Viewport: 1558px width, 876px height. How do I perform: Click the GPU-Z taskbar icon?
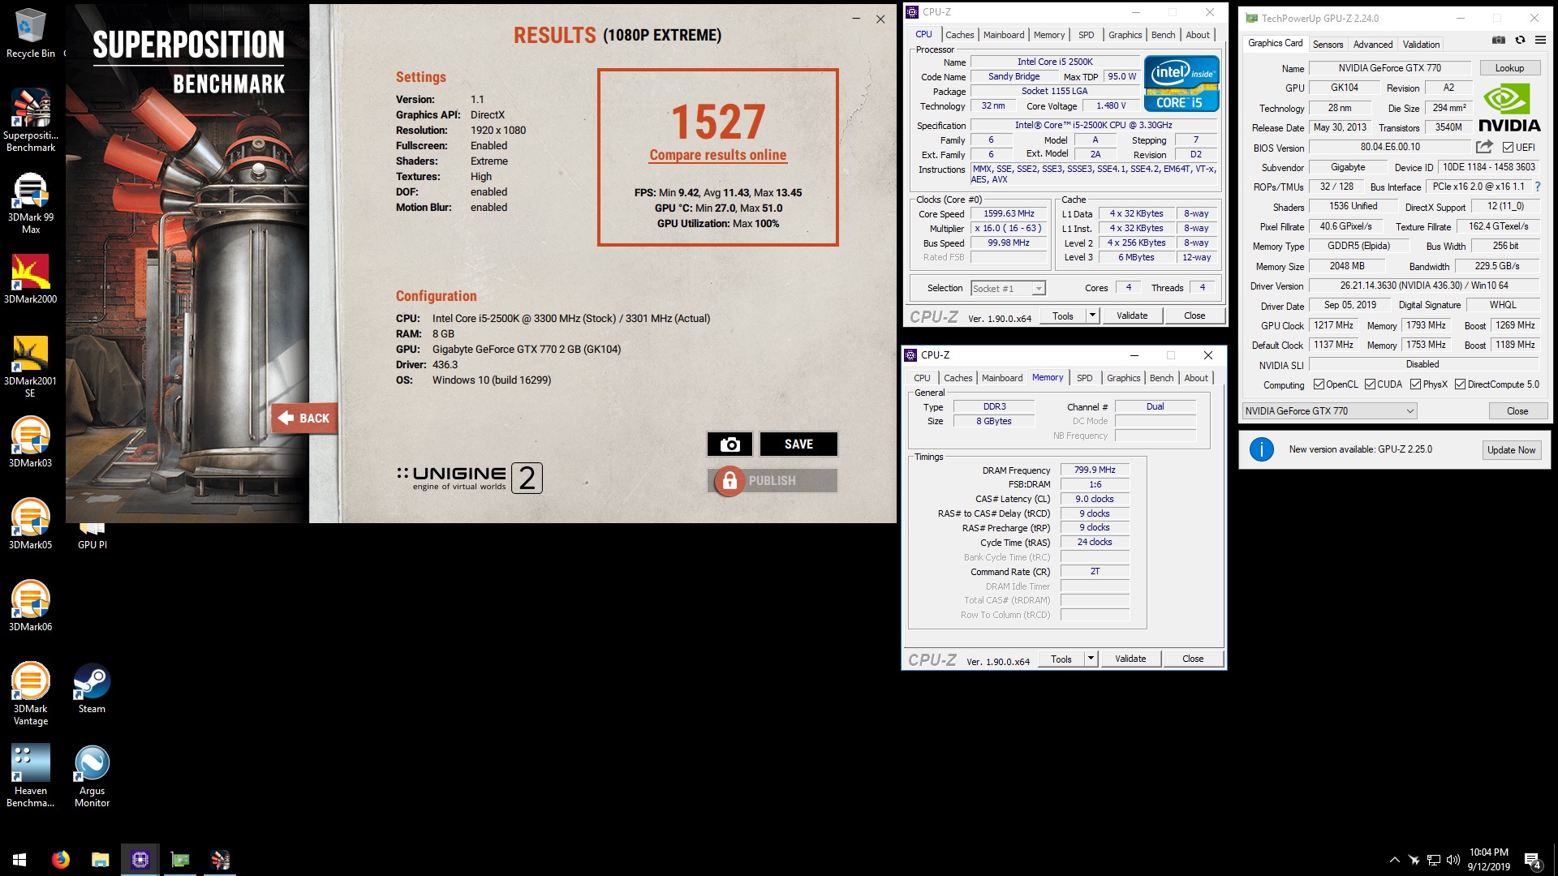click(180, 860)
